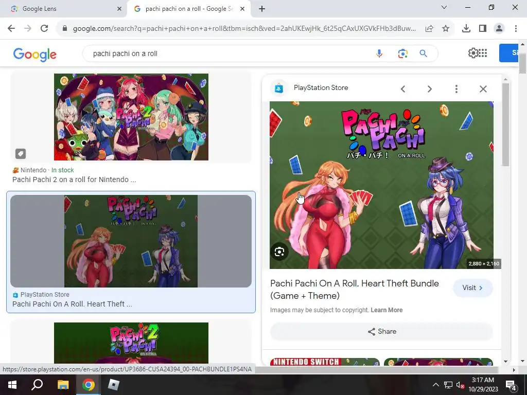Open network status tray icon
This screenshot has width=527, height=395.
(448, 385)
